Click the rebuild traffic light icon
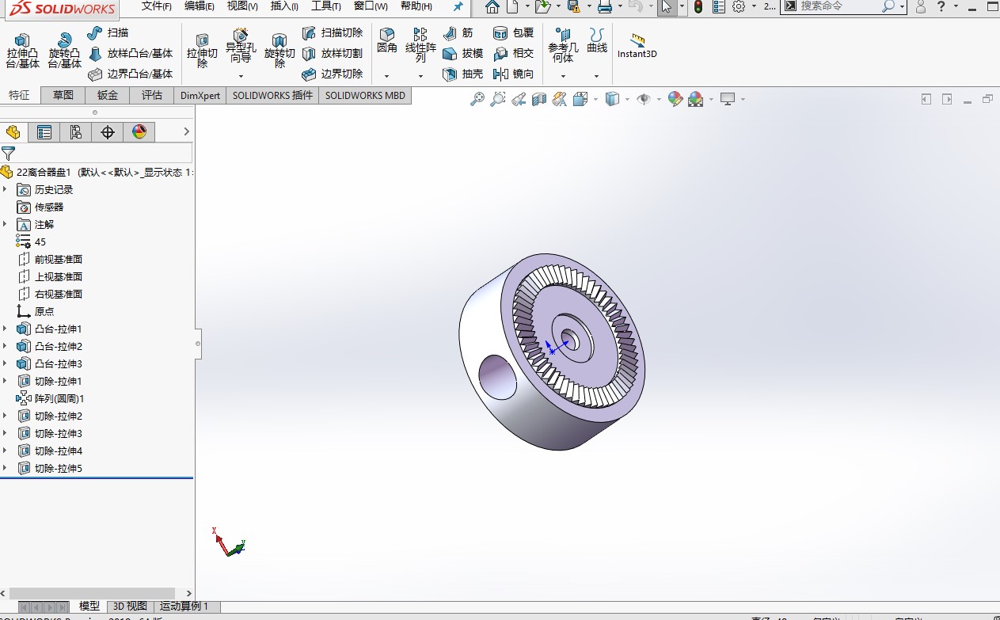The width and height of the screenshot is (1000, 620). (x=698, y=6)
